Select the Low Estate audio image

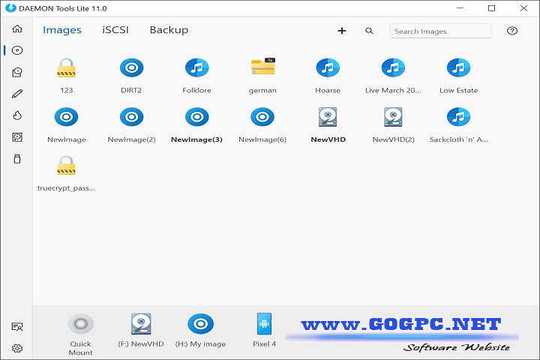click(x=458, y=76)
